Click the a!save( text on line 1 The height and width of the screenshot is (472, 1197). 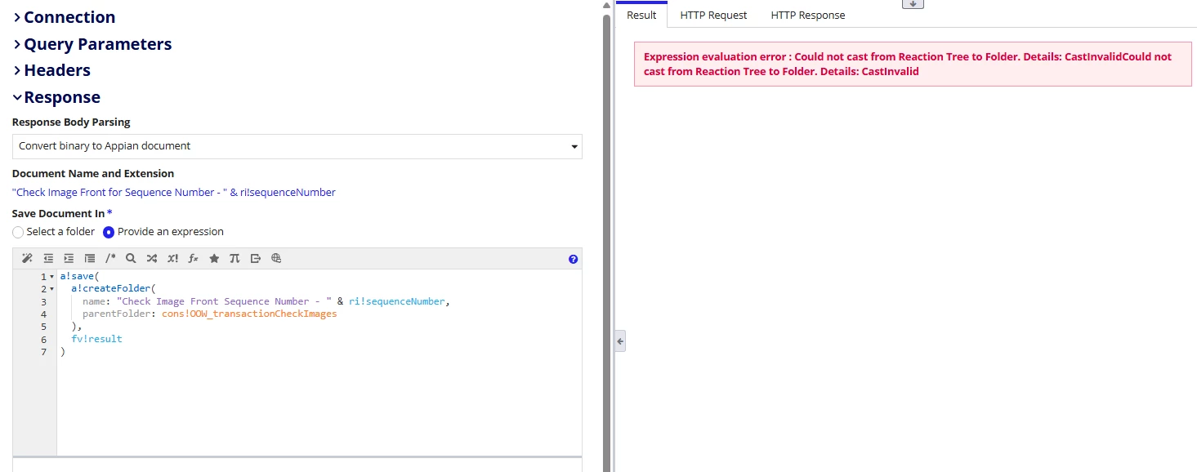pyautogui.click(x=79, y=277)
